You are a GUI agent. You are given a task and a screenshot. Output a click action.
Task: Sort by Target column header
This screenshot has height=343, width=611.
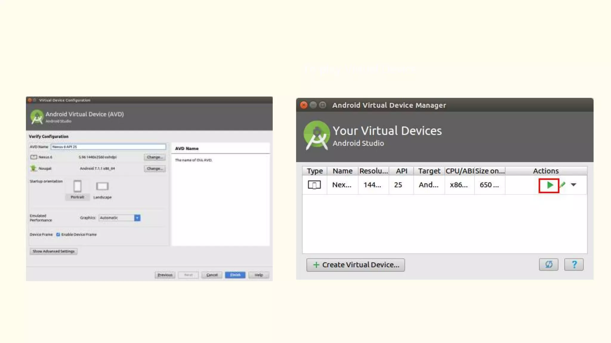pyautogui.click(x=429, y=171)
